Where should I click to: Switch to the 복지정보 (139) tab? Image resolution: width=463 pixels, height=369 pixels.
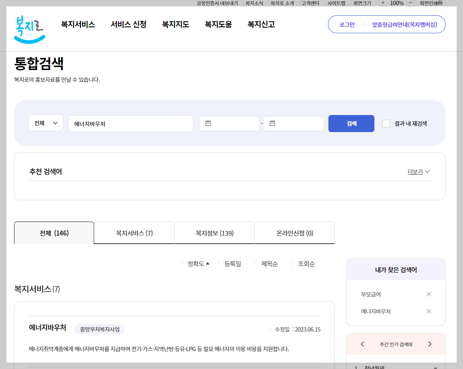pos(214,233)
